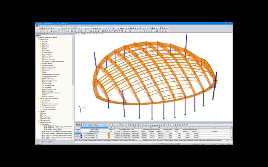The width and height of the screenshot is (268, 167).
Task: Open RF-JOINTS module in navigator favorites
Action: 54,130
